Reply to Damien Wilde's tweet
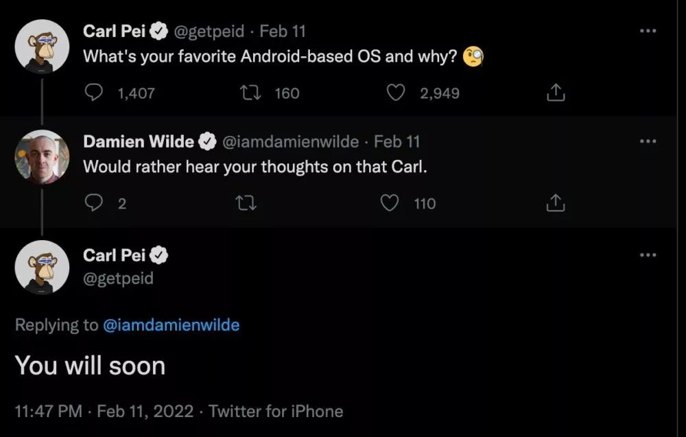Viewport: 686px width, 437px height. [x=94, y=203]
